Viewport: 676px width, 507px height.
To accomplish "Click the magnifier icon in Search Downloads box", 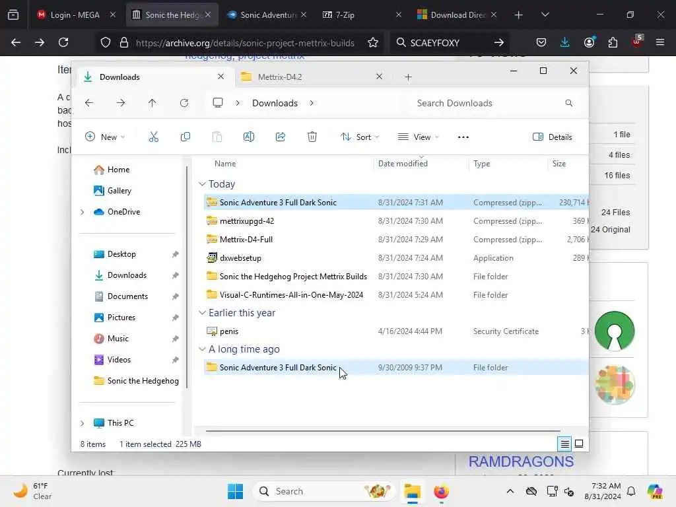I will pos(568,103).
